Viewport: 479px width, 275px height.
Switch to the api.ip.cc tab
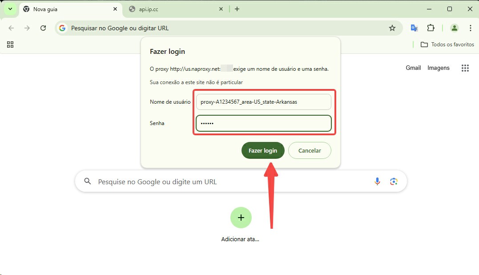[x=173, y=9]
